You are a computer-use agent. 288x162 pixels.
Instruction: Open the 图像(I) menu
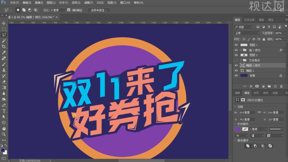pos(39,3)
